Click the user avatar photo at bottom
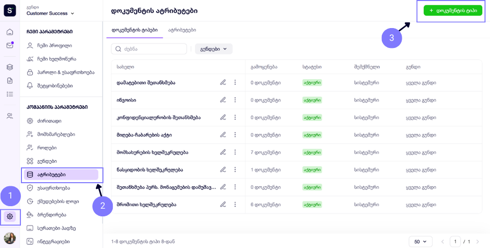Viewport: 490px width, 248px height. [10, 238]
